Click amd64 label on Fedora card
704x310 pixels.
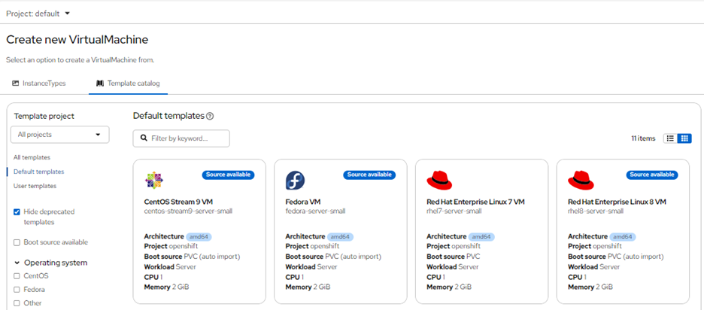(x=340, y=237)
